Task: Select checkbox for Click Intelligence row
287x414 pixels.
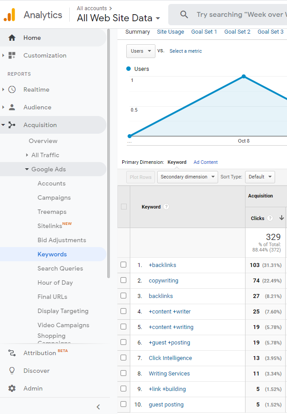Action: tap(124, 358)
